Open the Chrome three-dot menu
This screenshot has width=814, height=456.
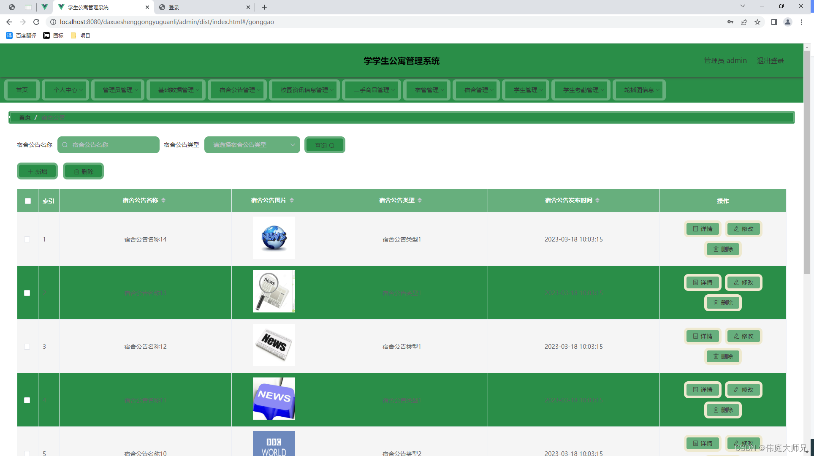point(801,22)
